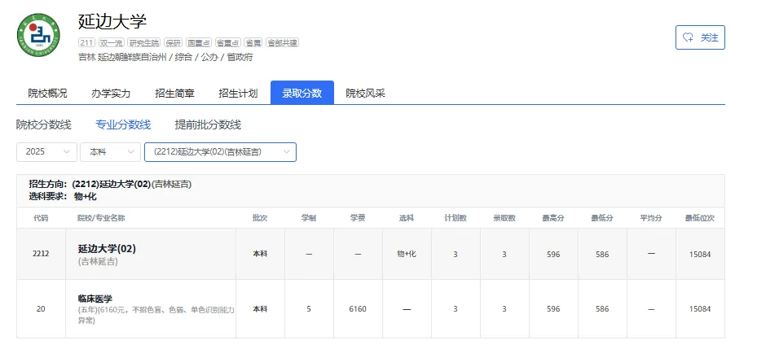This screenshot has height=349, width=757.
Task: Click the 录取数 column header
Action: pyautogui.click(x=504, y=218)
